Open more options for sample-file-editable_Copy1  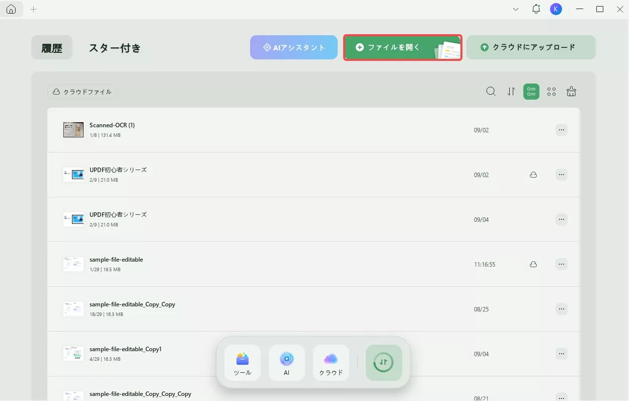[562, 354]
